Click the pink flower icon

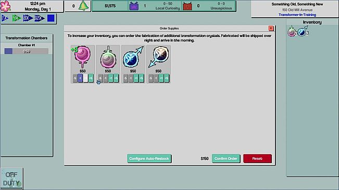(x=5, y=6)
